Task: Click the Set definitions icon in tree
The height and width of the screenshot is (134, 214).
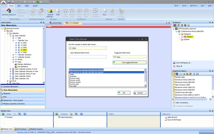Action: (16, 67)
